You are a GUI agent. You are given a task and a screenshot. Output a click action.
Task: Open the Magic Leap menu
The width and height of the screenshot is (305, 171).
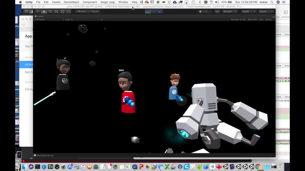pos(108,2)
